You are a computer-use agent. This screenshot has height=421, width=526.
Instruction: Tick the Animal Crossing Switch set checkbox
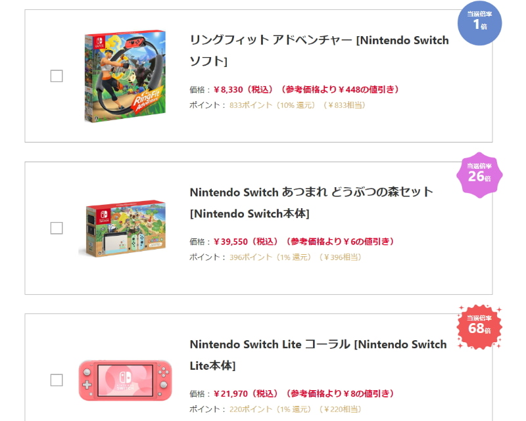click(x=57, y=228)
